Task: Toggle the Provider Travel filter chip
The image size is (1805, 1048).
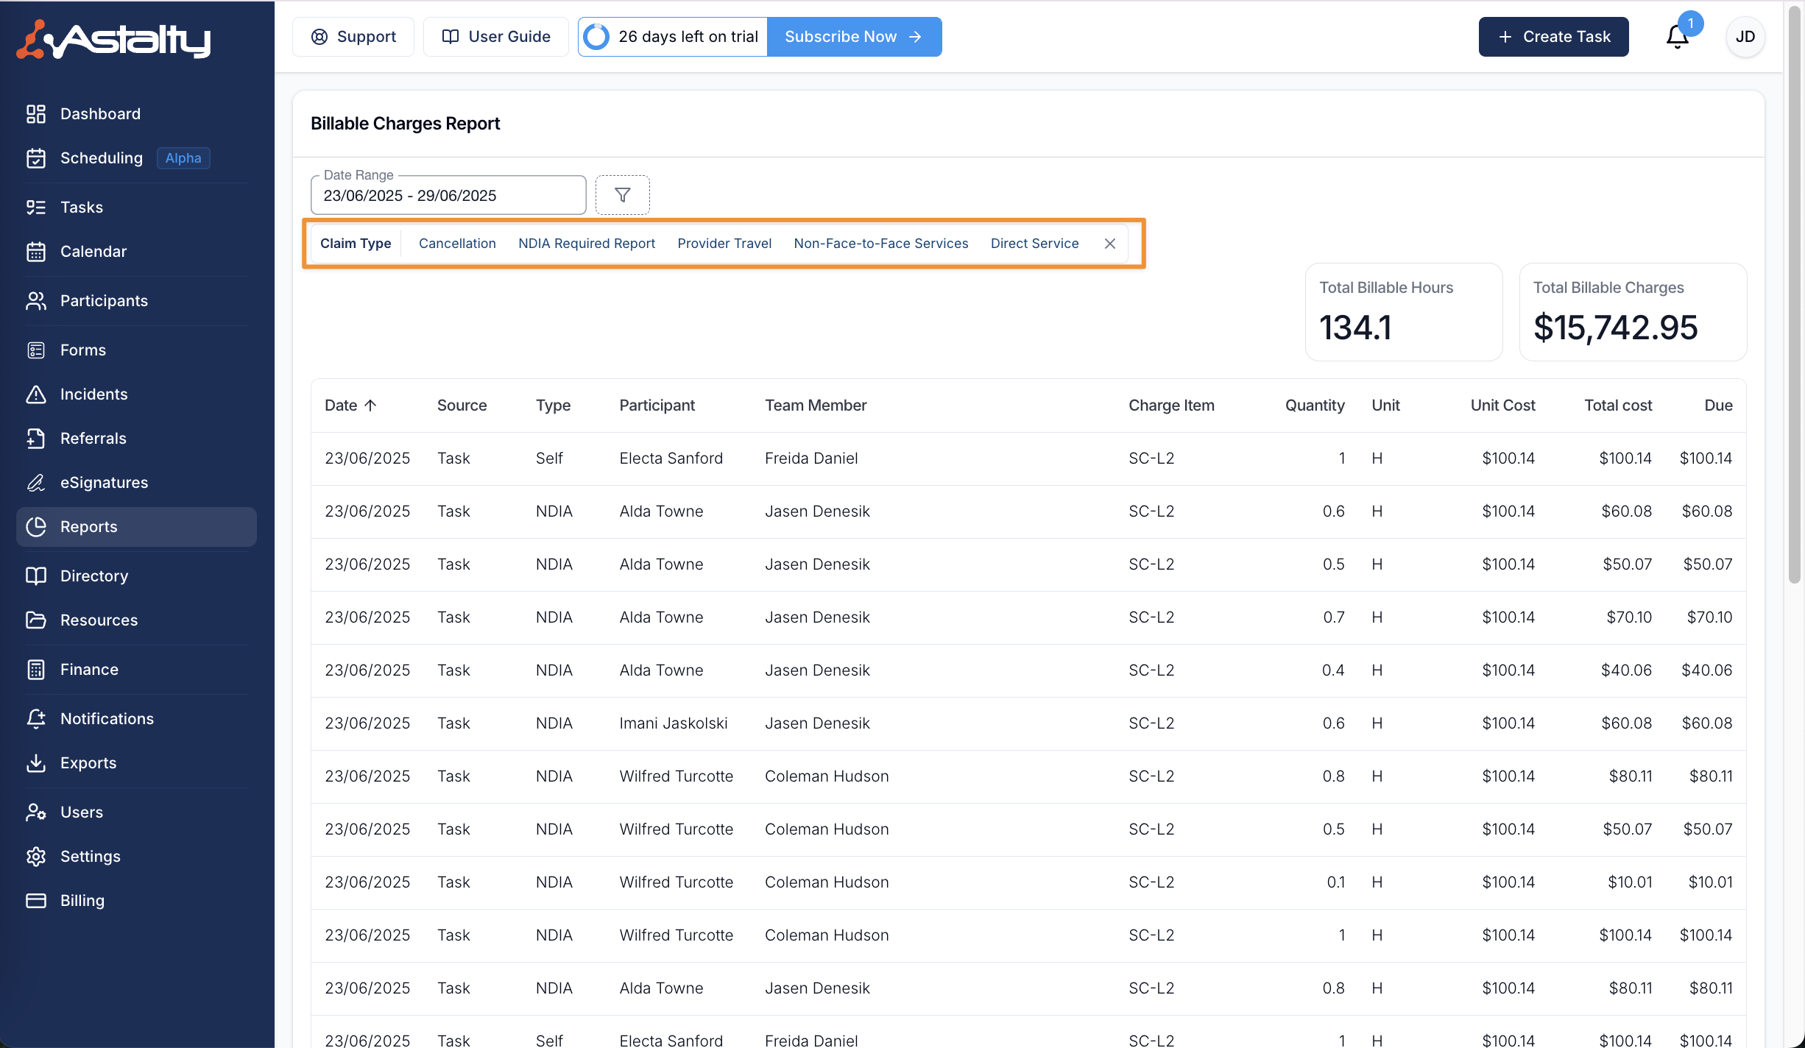Action: (x=724, y=244)
